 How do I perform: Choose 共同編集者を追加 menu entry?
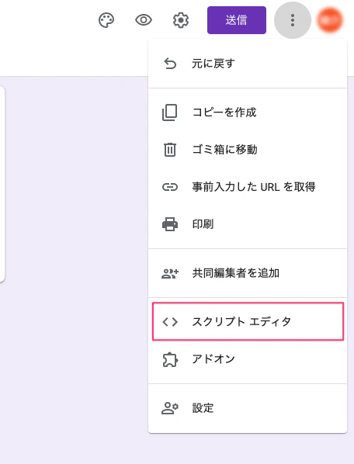click(x=248, y=273)
